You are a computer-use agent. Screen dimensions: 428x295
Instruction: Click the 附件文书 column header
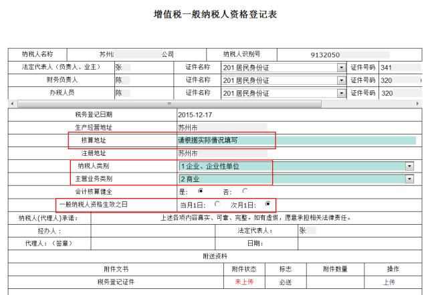[116, 269]
